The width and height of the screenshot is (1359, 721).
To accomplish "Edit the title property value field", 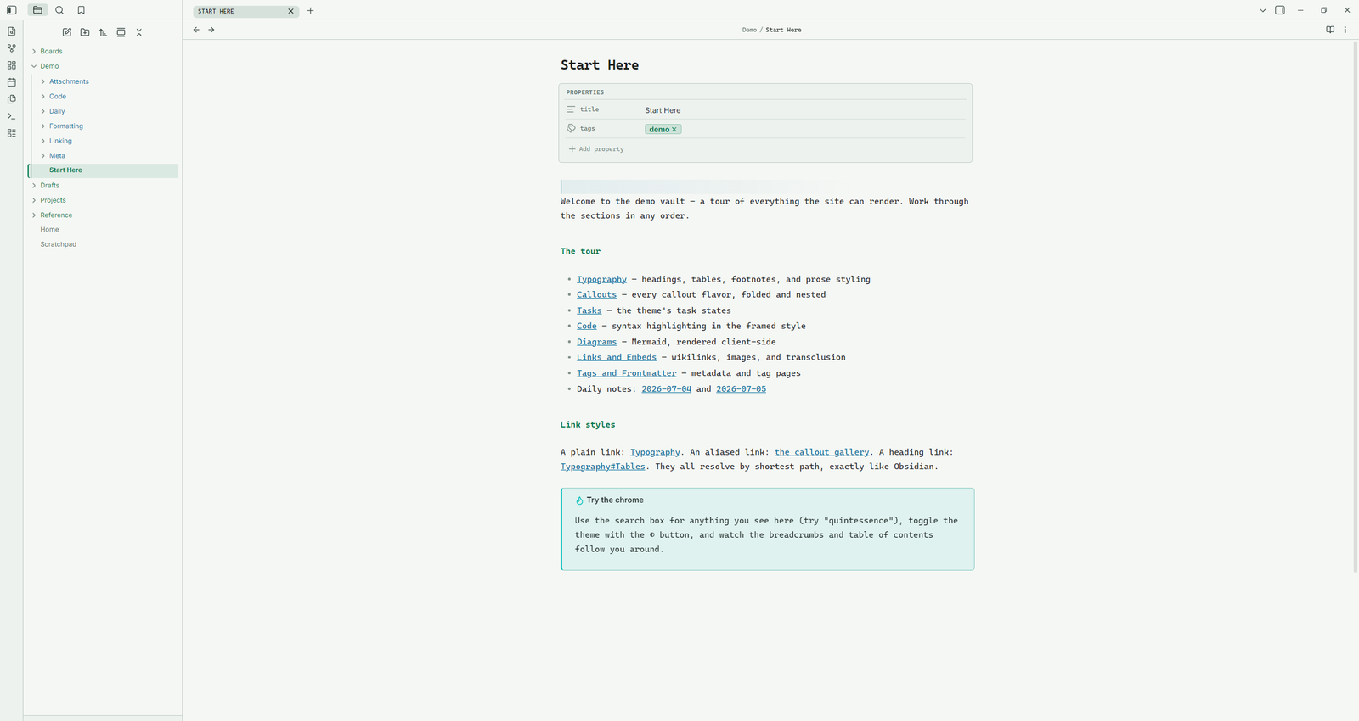I will click(804, 110).
